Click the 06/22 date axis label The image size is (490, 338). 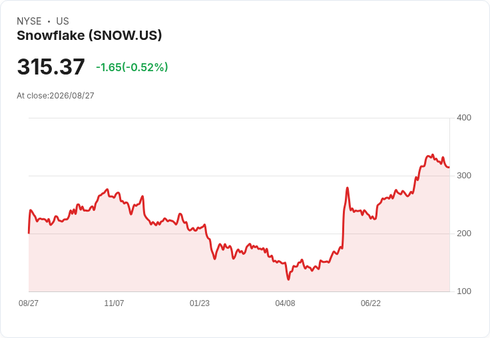coord(371,303)
